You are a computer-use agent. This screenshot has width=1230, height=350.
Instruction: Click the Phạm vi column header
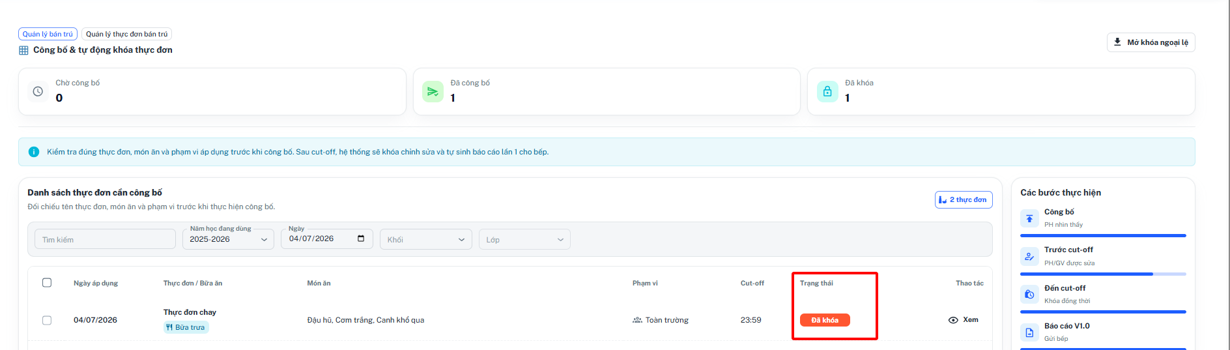tap(645, 284)
